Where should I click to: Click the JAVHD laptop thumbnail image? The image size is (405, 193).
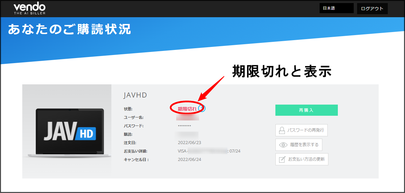[67, 132]
